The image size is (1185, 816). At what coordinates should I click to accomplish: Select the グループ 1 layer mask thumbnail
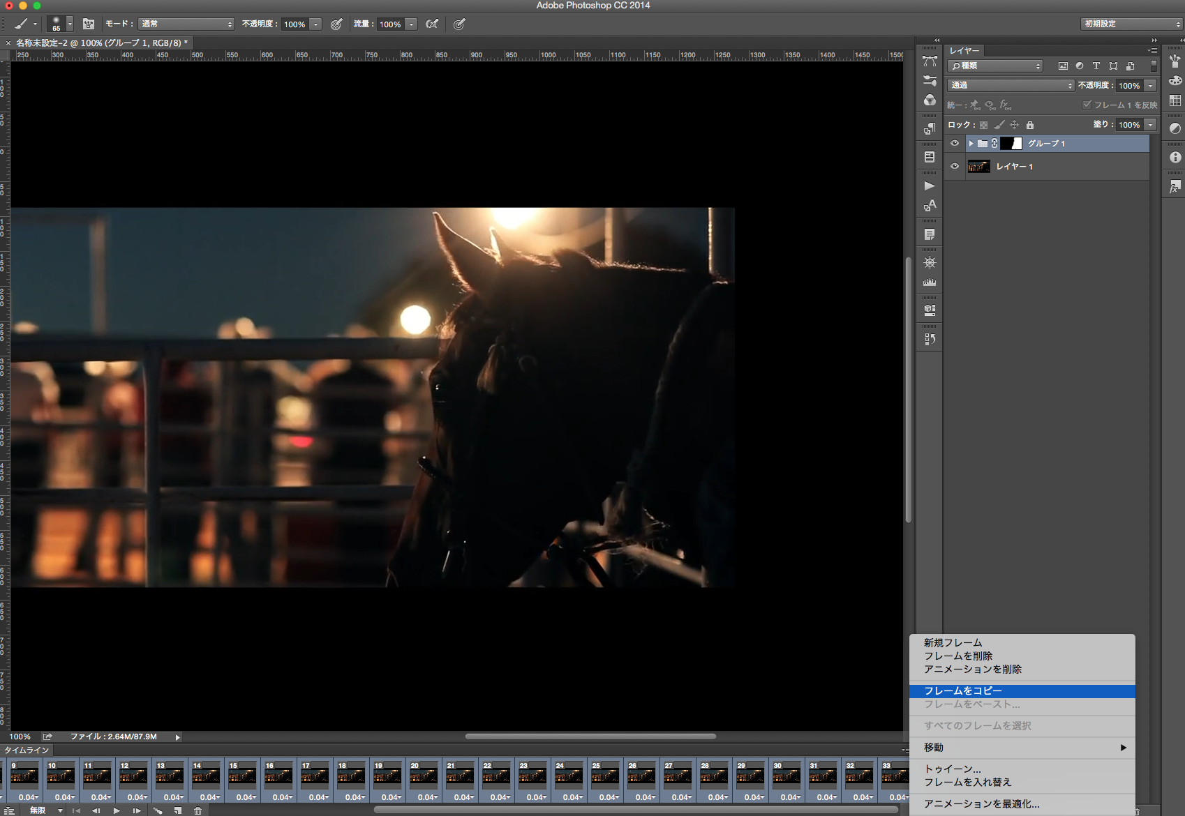(1011, 144)
